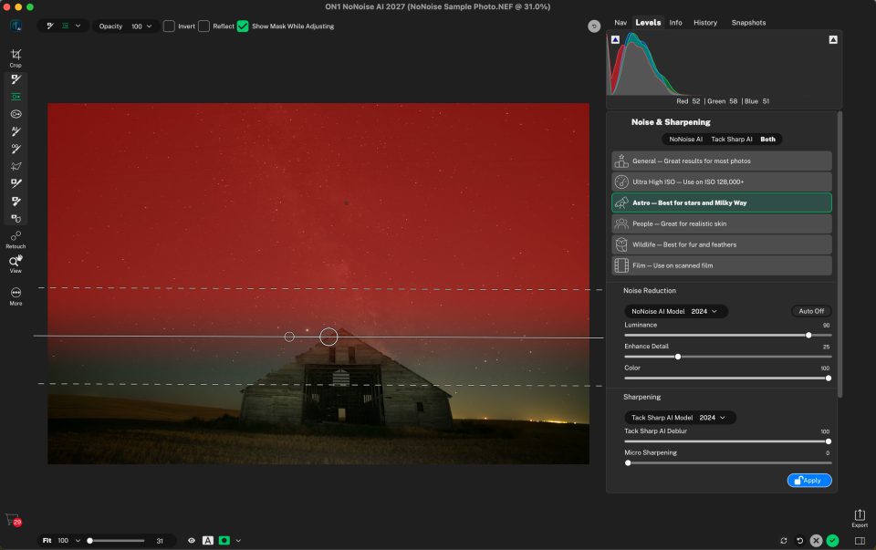Toggle highlight clipping triangle in histogram
The width and height of the screenshot is (876, 550).
[833, 39]
